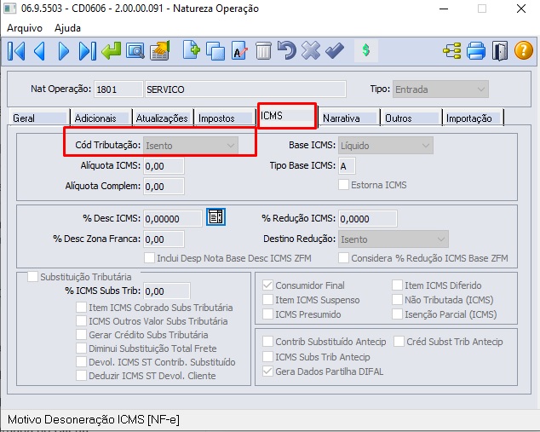The image size is (540, 432).
Task: Open the Base ICMS dropdown
Action: (386, 146)
